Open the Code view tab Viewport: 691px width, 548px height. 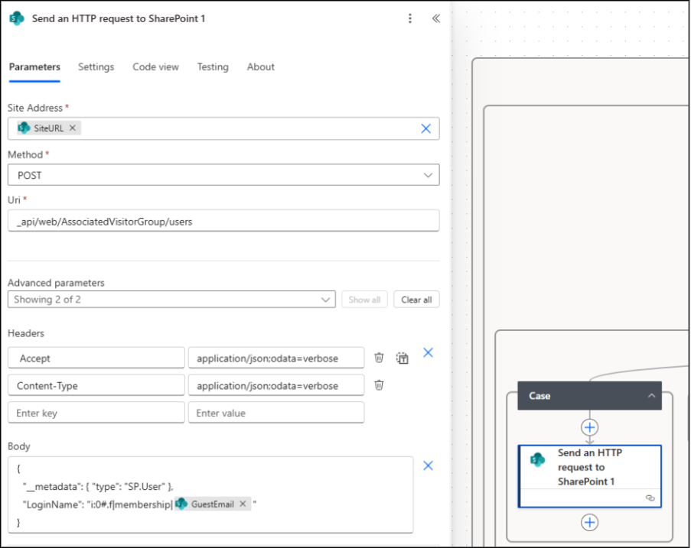pyautogui.click(x=155, y=67)
